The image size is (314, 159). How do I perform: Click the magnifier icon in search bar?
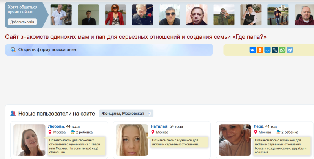click(13, 50)
